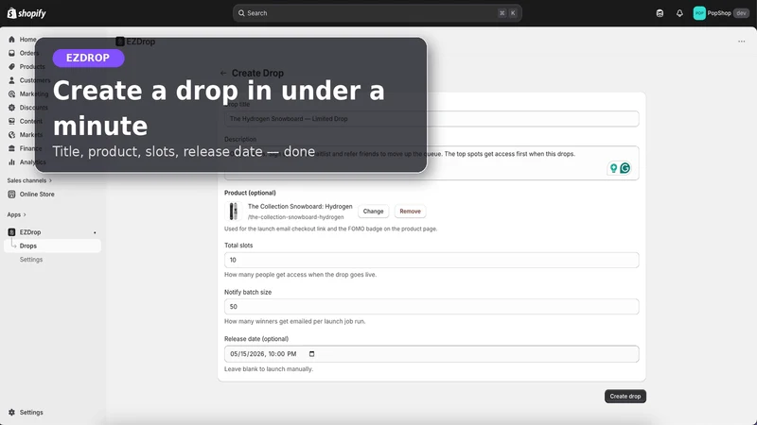The image size is (757, 425).
Task: Click the Customers person icon
Action: [11, 80]
